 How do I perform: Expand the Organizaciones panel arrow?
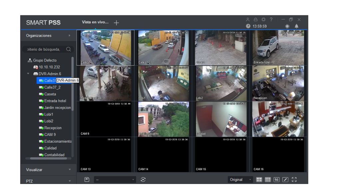click(x=69, y=35)
